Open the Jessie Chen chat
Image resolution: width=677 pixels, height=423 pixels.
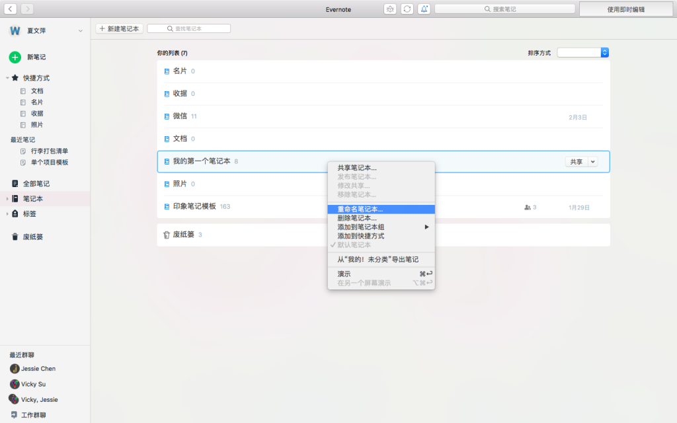click(38, 369)
